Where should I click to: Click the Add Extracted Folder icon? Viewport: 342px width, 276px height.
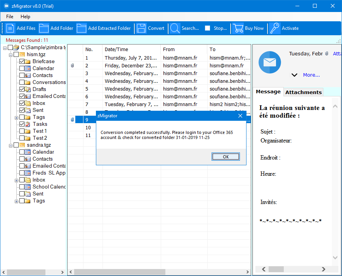coord(82,28)
